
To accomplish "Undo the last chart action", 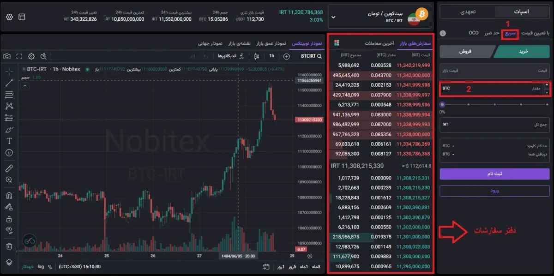I will [206, 56].
